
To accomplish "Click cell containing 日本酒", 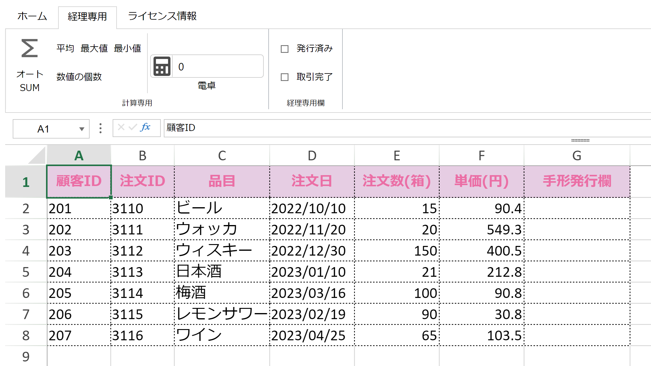I will (222, 272).
